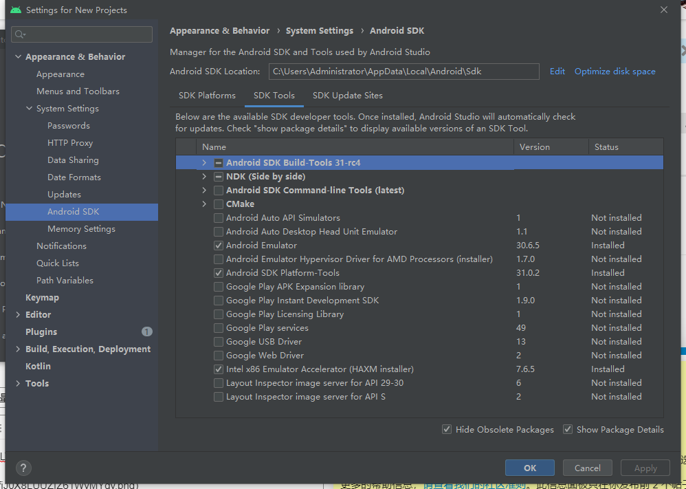Select Android SDK in settings tree

(82, 212)
